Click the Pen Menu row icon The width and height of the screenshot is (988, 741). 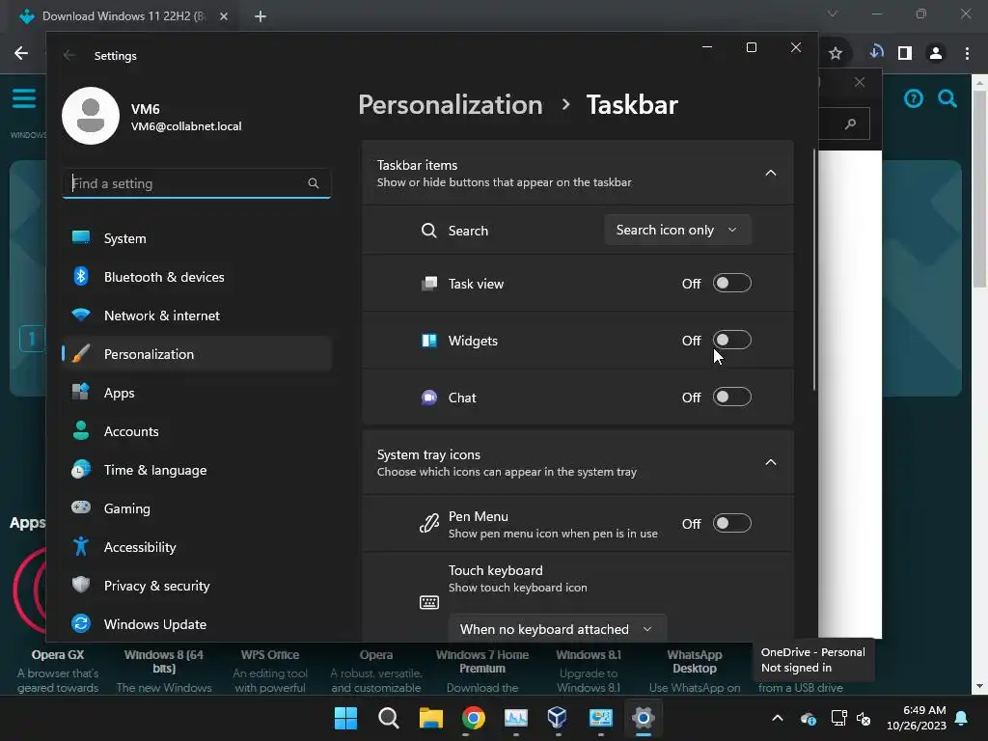point(429,523)
